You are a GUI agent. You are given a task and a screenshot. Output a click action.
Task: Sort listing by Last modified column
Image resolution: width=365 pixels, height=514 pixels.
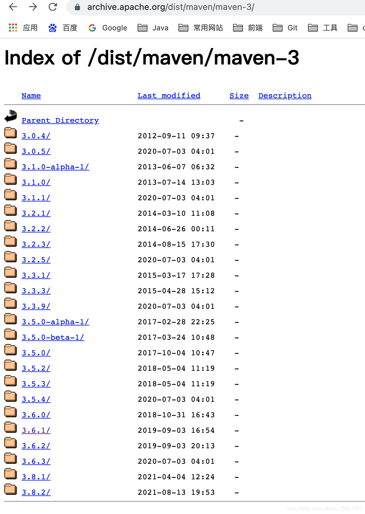[x=169, y=95]
